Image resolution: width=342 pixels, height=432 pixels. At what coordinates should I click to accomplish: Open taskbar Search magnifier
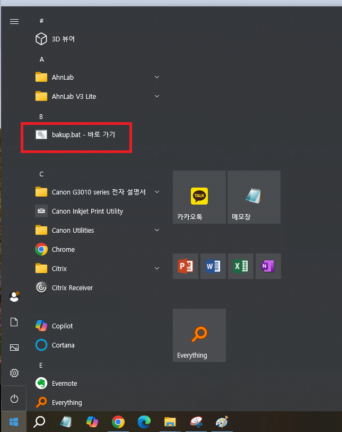[x=39, y=422]
